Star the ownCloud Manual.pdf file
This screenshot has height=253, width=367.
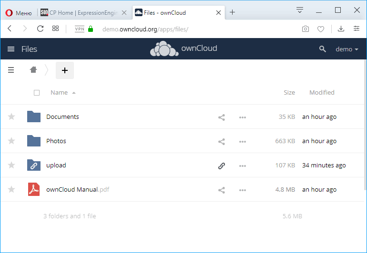(x=11, y=189)
